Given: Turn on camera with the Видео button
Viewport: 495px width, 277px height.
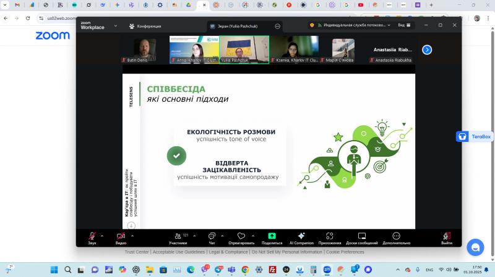Looking at the screenshot, I should pyautogui.click(x=121, y=236).
